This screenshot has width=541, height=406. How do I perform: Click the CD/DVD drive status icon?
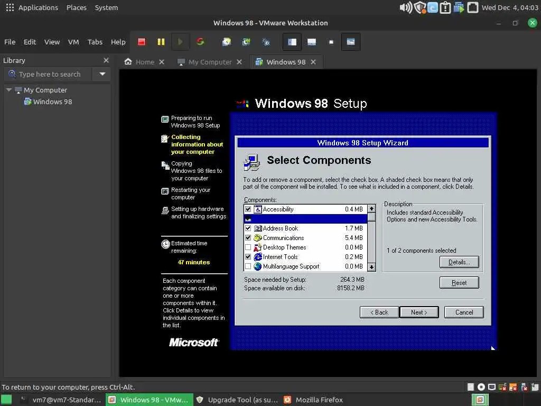click(481, 387)
